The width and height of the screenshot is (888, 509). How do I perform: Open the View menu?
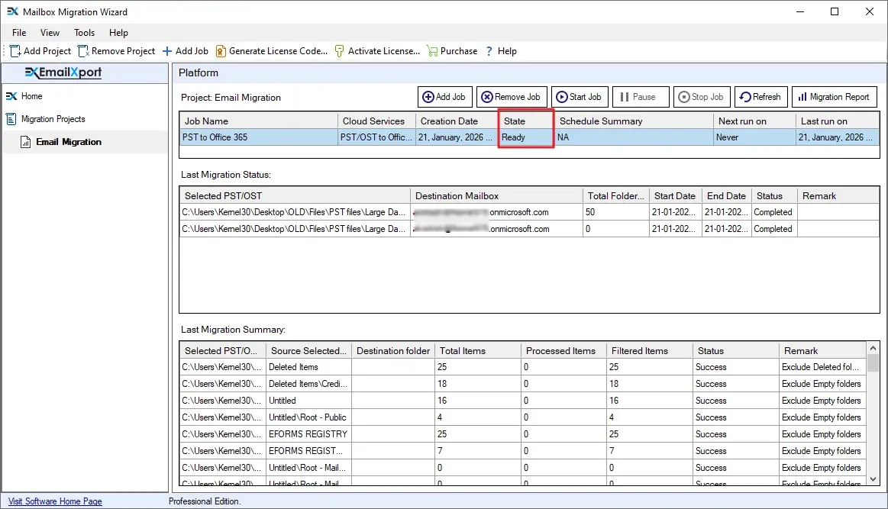49,33
